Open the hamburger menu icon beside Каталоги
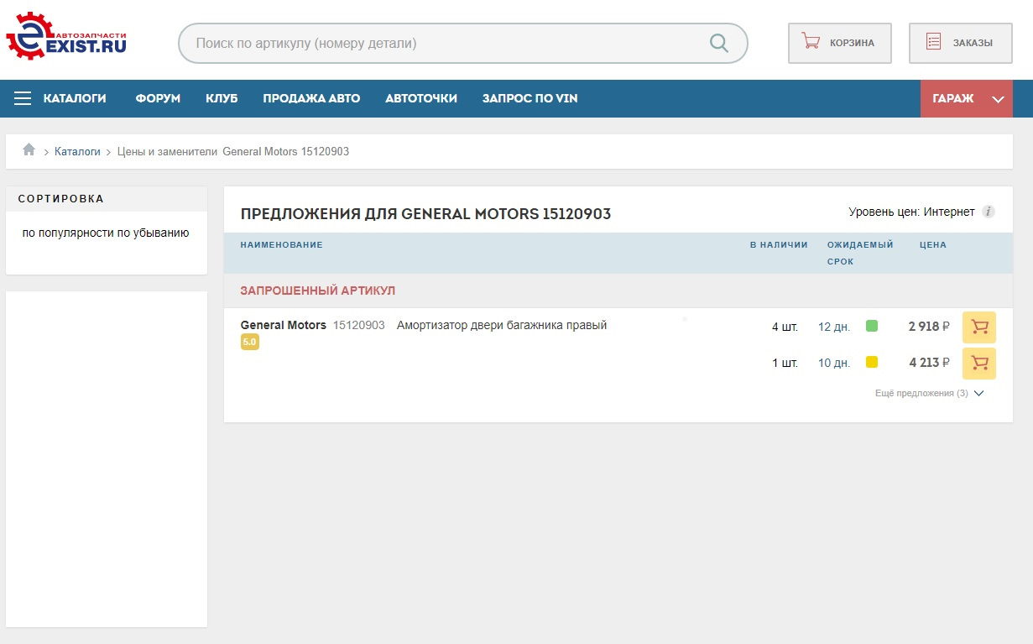Screen dimensions: 1033x644 pos(23,98)
